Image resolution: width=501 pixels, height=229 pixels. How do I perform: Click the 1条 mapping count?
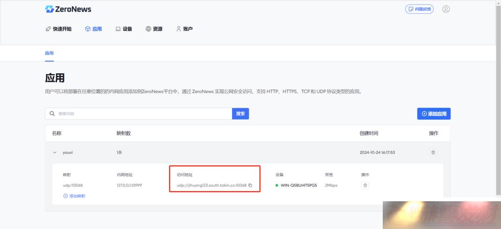click(120, 153)
